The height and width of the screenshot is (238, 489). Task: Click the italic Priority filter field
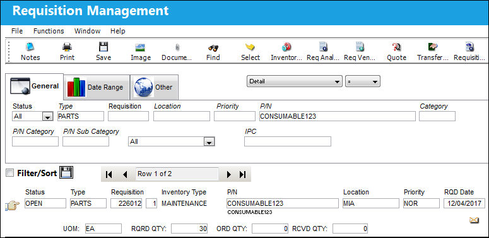pos(235,116)
